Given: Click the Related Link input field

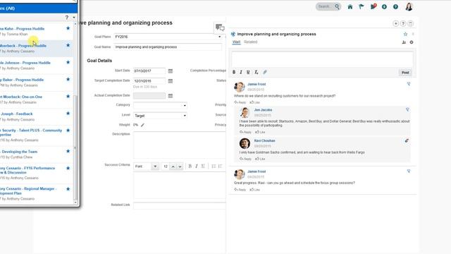Looking at the screenshot, I should pos(180,205).
